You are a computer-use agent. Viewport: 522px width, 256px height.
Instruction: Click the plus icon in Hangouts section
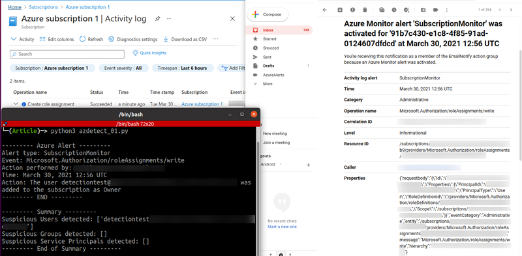(308, 165)
